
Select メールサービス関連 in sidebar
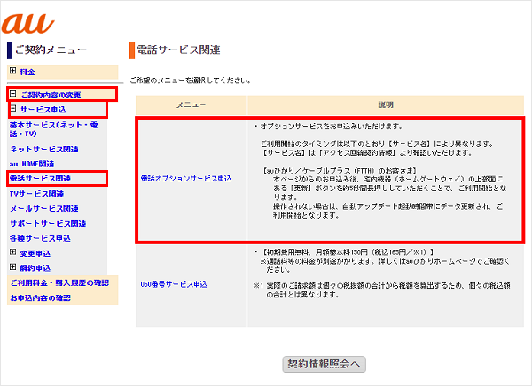(44, 208)
